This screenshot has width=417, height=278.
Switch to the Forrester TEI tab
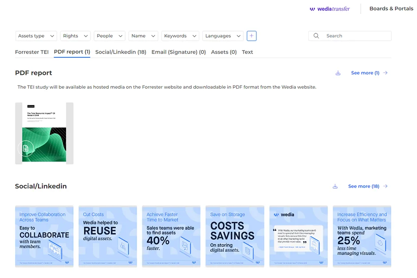tap(31, 52)
